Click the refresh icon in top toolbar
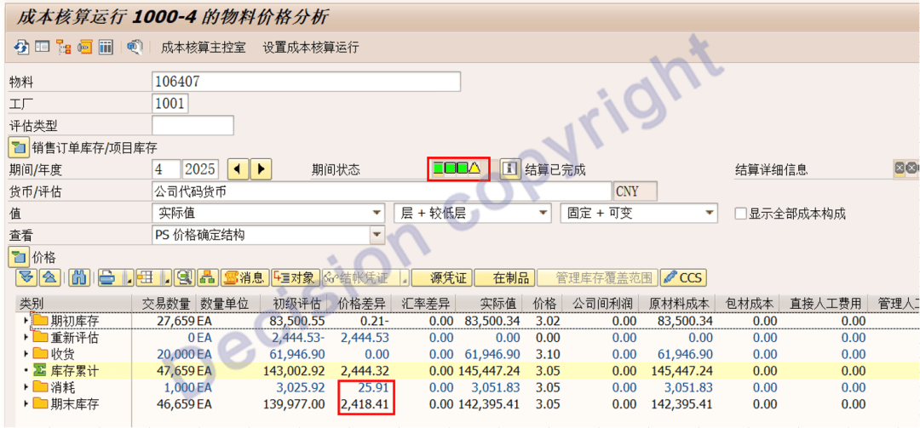Viewport: 920px width, 428px height. pos(21,48)
